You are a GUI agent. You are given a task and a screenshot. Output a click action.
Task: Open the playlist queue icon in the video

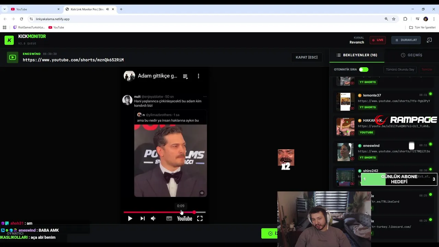[x=185, y=77]
